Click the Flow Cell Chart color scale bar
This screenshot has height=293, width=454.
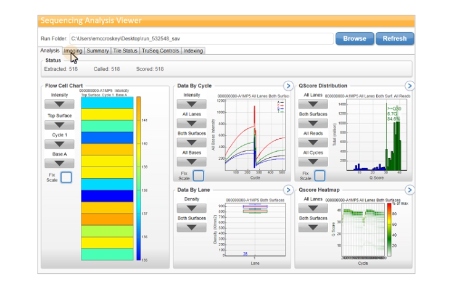138,179
